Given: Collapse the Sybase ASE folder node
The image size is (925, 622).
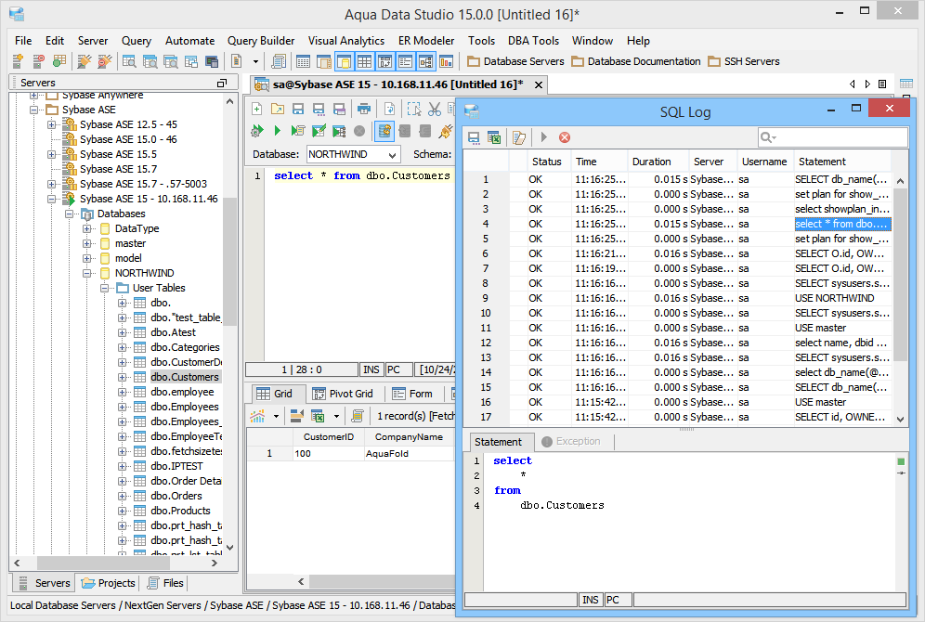Looking at the screenshot, I should tap(33, 110).
